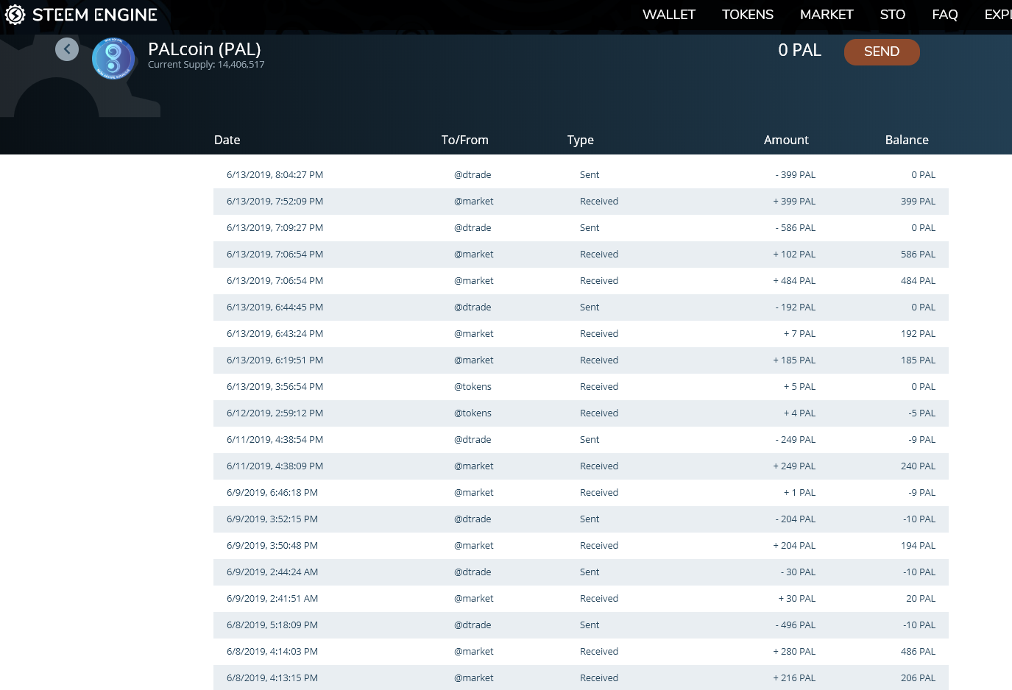Open the WALLET menu item
This screenshot has height=690, width=1012.
669,15
